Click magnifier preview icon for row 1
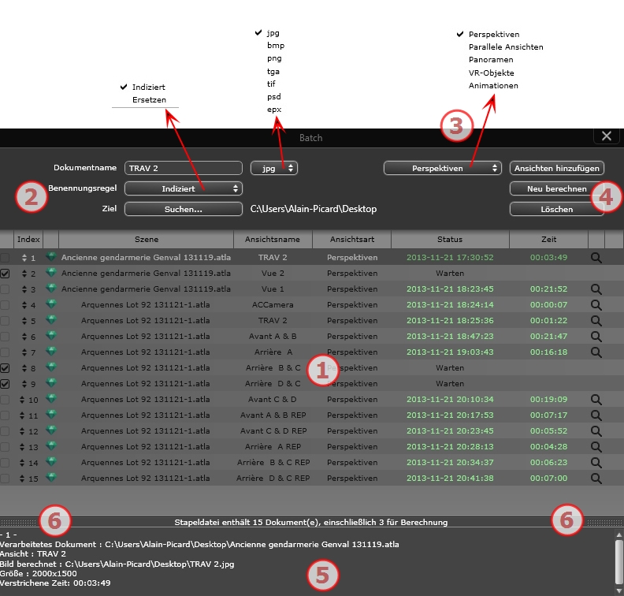This screenshot has height=596, width=624. [596, 257]
